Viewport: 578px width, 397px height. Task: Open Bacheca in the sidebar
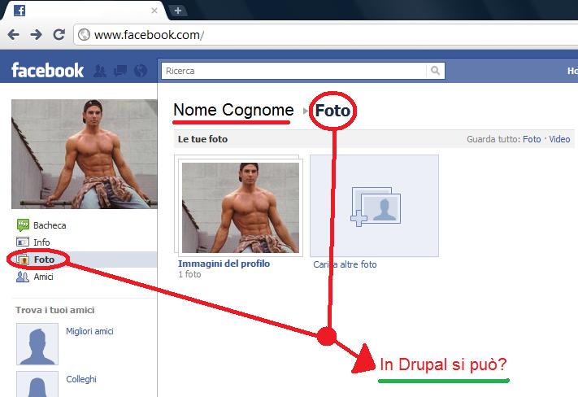[x=50, y=225]
